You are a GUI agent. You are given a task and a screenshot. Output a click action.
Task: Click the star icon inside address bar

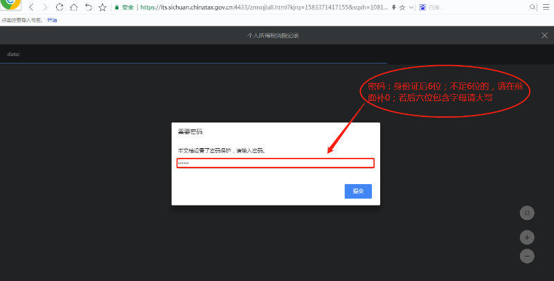pos(402,7)
